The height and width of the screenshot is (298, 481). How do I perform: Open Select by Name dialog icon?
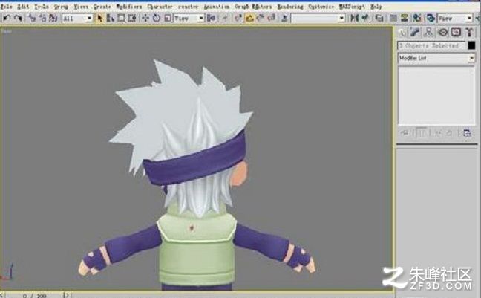tap(110, 19)
